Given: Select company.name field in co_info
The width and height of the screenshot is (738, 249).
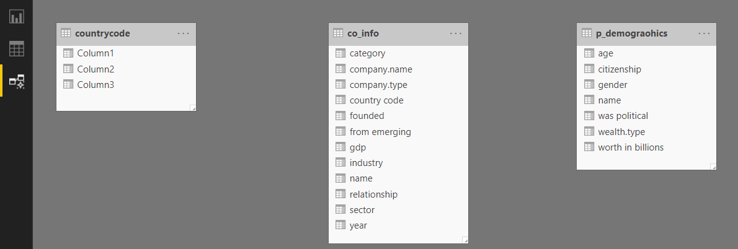Looking at the screenshot, I should (398, 69).
